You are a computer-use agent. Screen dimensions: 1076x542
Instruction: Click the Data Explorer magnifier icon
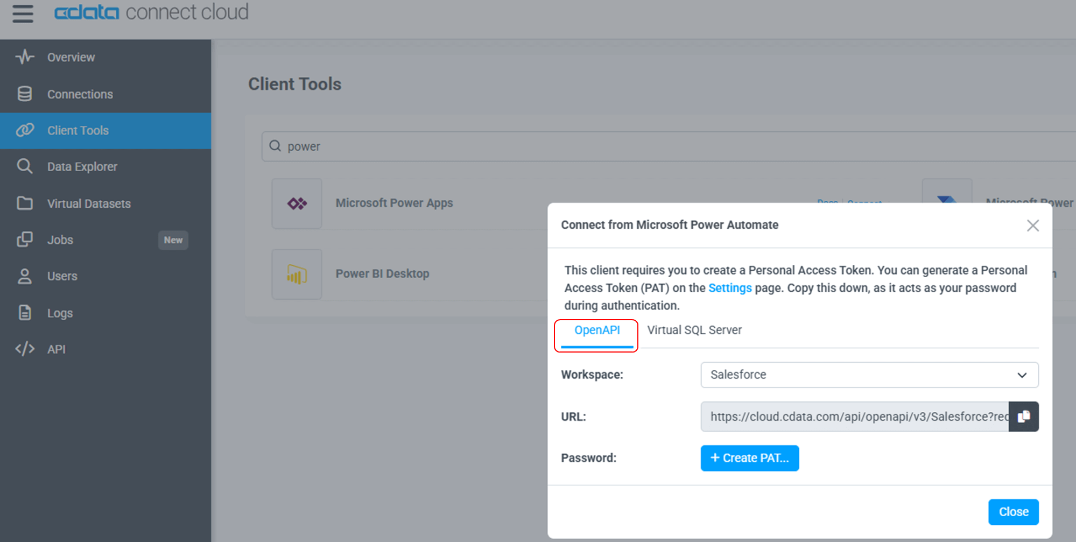(25, 166)
